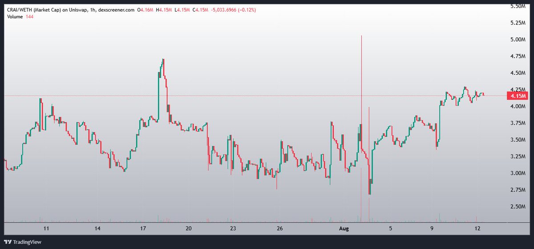Click the 4.00M price axis label
Screen dimensions: 534x249
[x=518, y=106]
